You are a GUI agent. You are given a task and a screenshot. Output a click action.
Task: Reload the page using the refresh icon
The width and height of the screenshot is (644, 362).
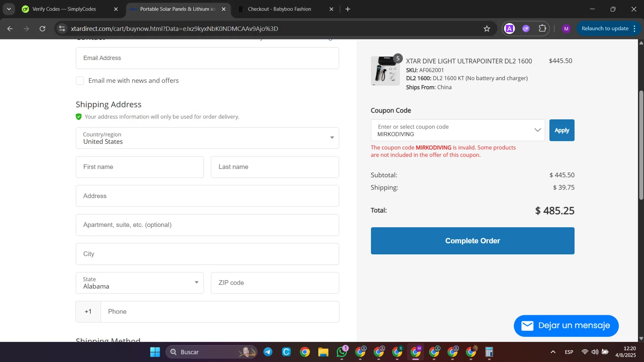coord(43,29)
